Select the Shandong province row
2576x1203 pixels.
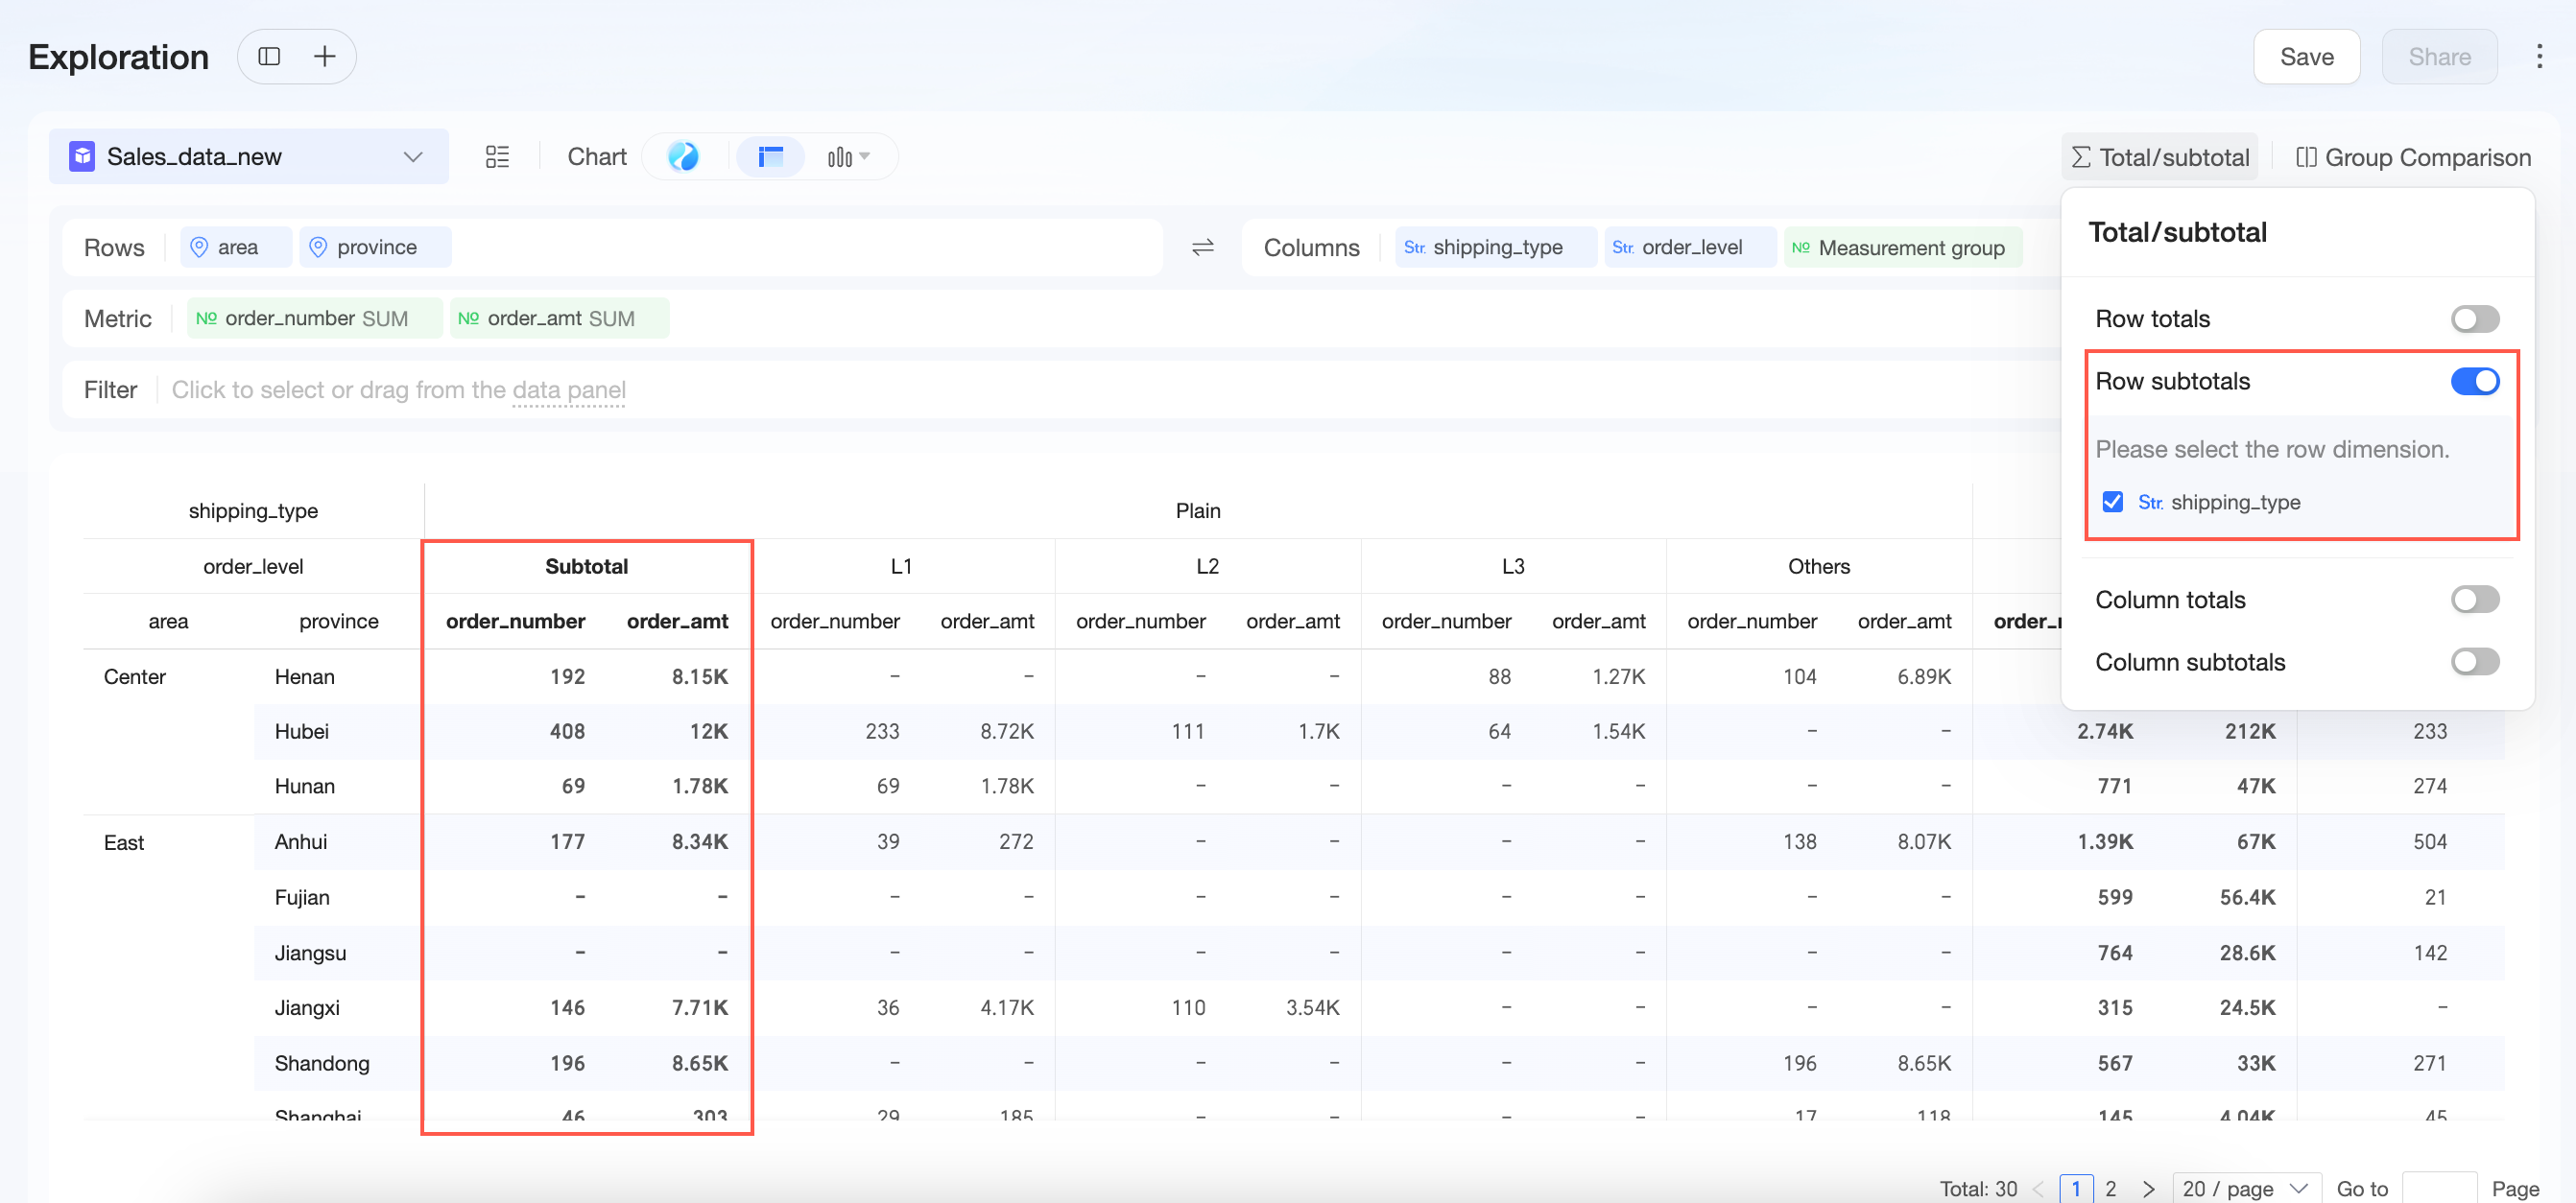point(322,1063)
